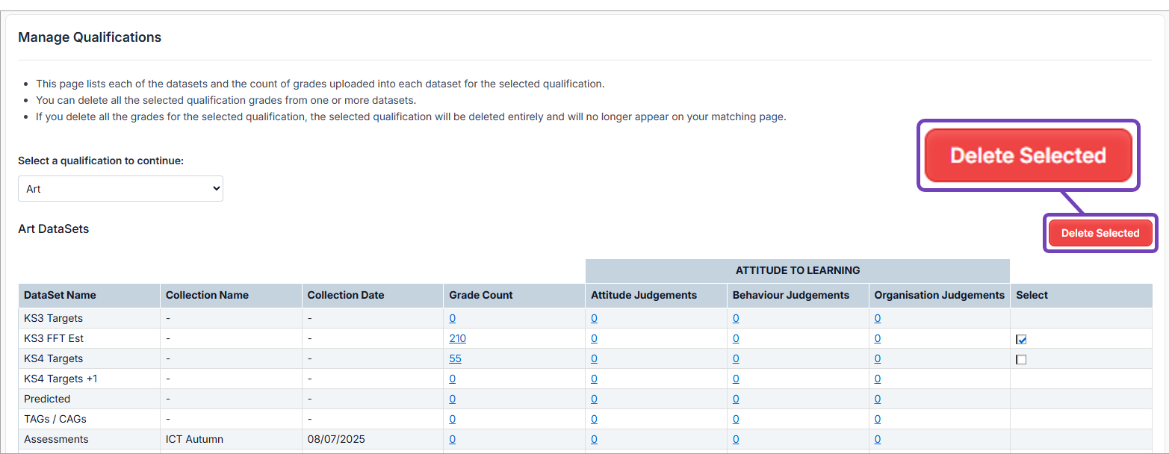Screen dimensions: 1169x454
Task: Click the Grade Count column header
Action: (x=480, y=295)
